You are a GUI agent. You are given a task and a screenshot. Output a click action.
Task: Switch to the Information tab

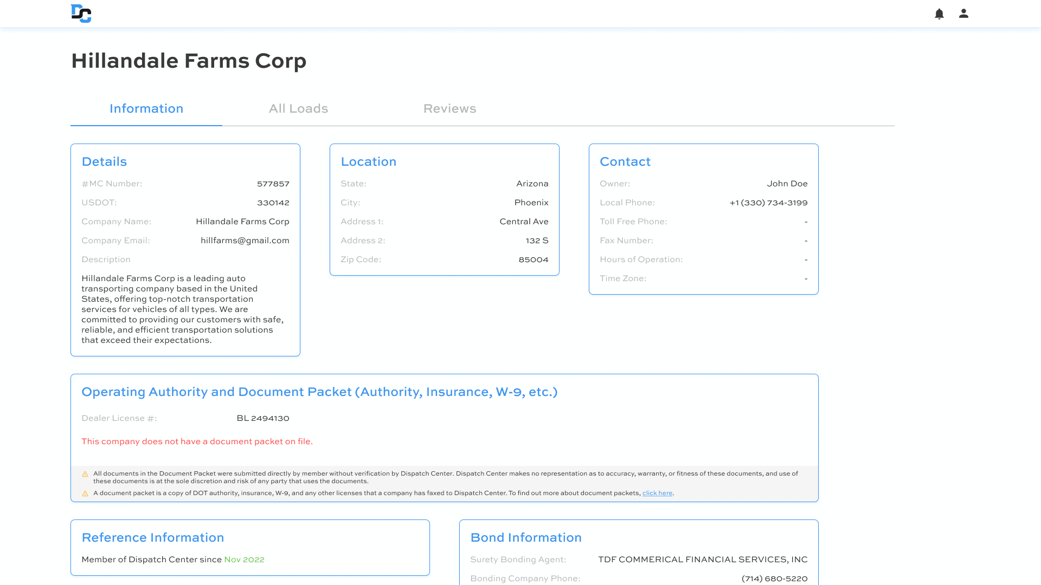tap(146, 108)
